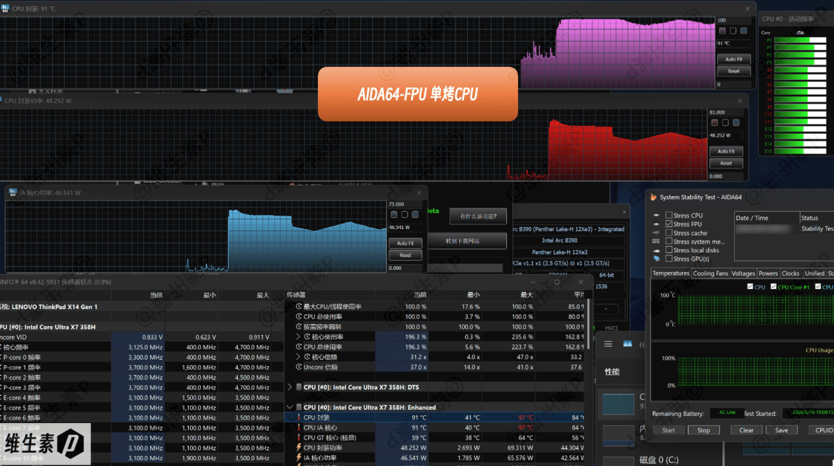Uncheck the Stress FPU checkbox
Image resolution: width=834 pixels, height=466 pixels.
tap(669, 224)
